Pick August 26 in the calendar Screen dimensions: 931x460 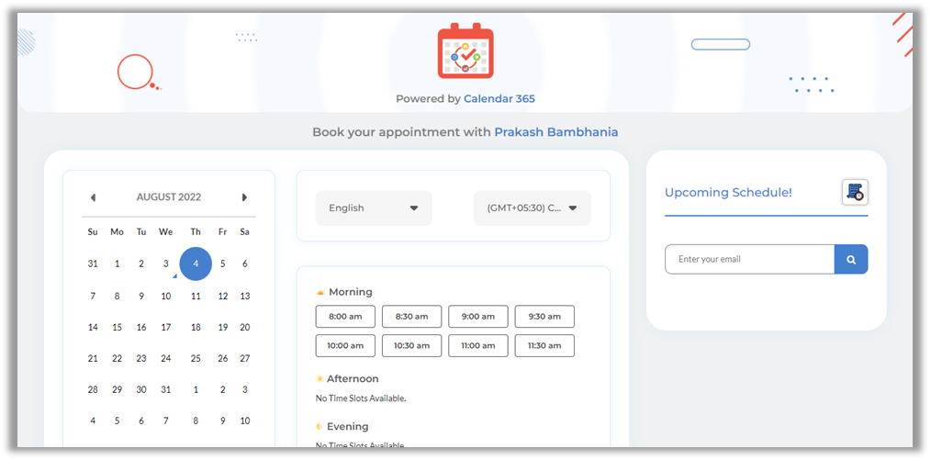222,359
